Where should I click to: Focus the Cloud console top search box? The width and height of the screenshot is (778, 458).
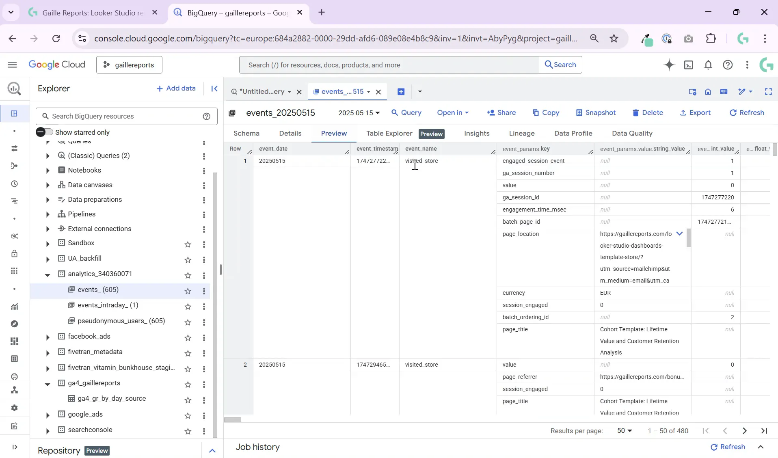[x=389, y=65]
